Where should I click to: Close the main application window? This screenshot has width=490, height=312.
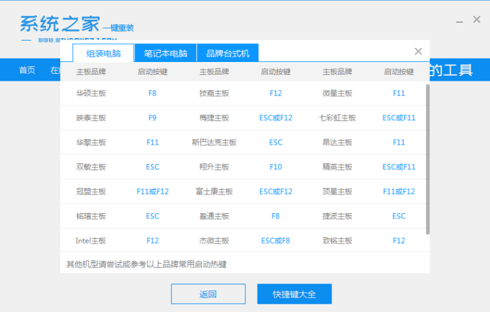(476, 20)
